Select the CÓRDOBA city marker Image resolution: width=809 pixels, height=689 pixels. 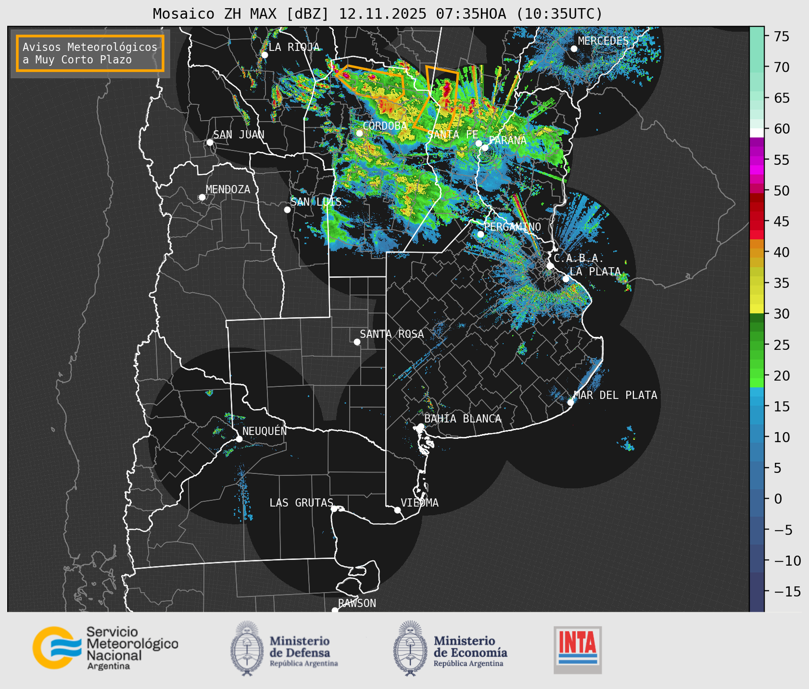360,133
